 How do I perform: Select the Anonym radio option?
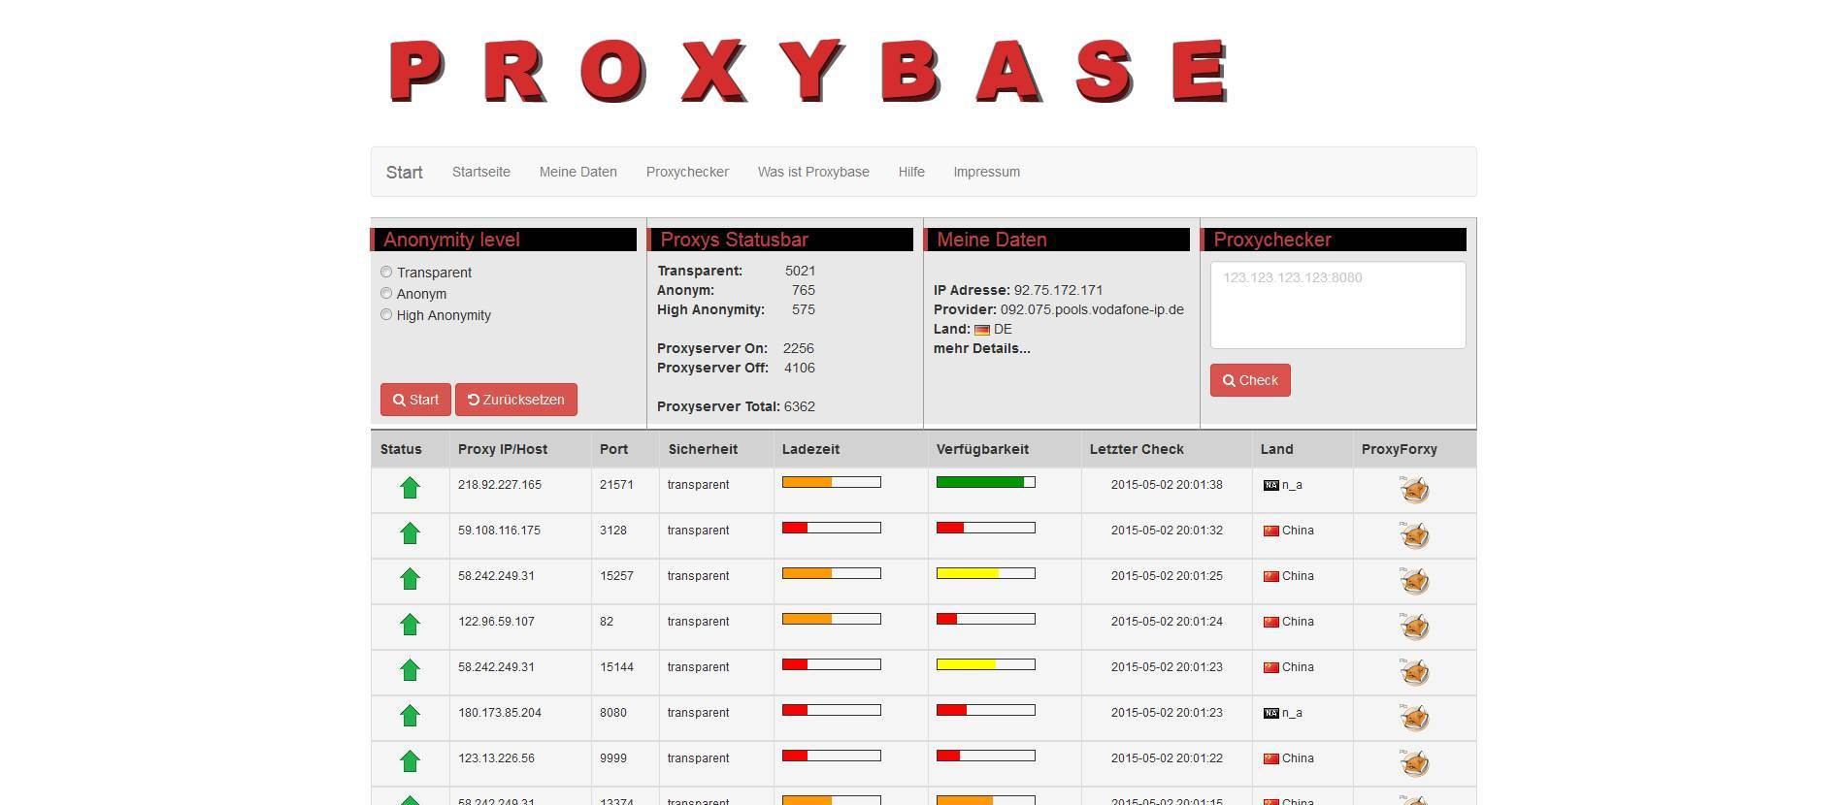coord(386,294)
